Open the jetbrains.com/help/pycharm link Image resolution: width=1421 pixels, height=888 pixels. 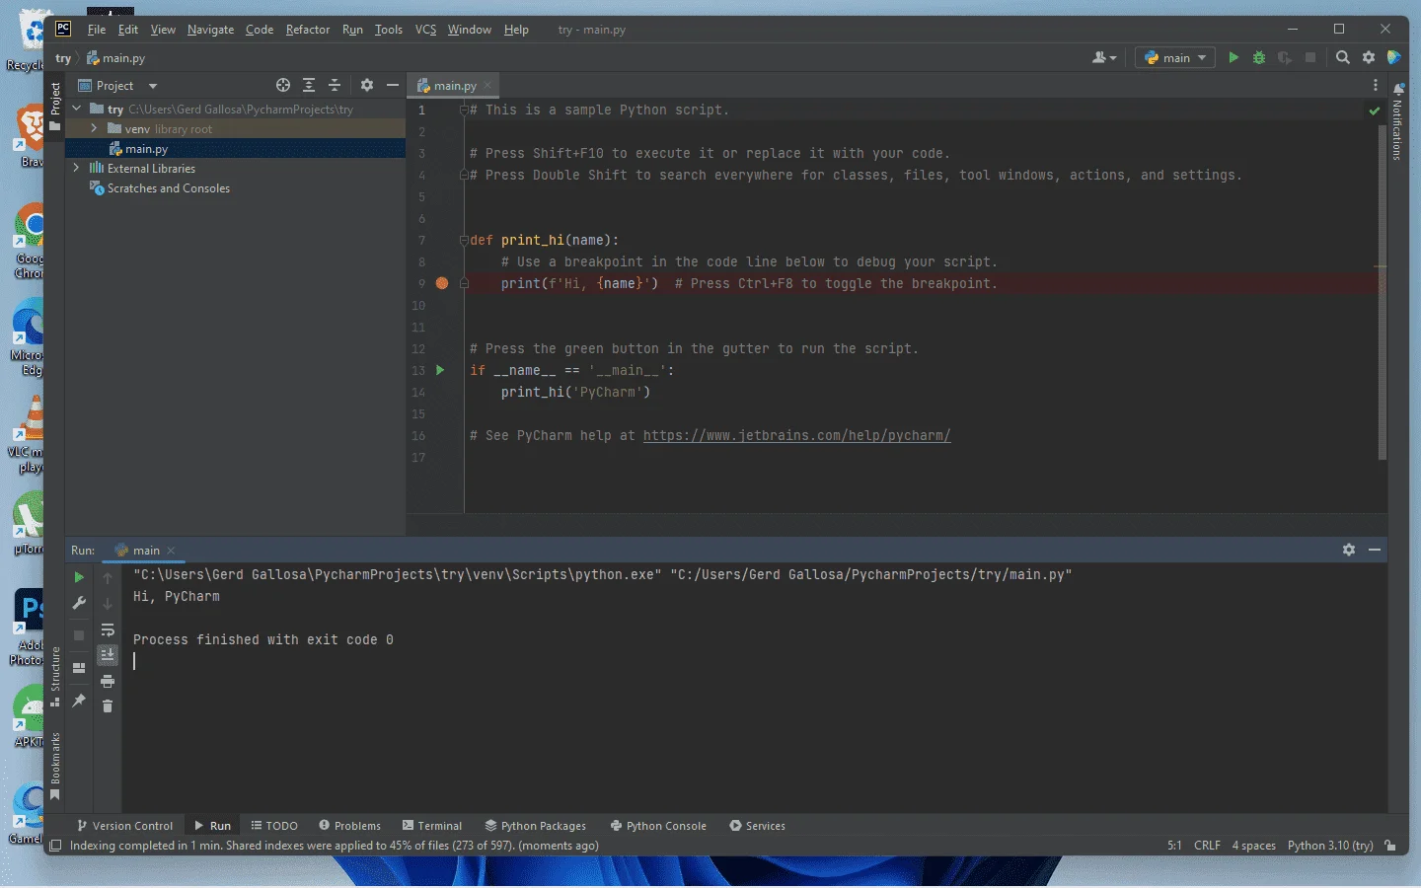pyautogui.click(x=796, y=435)
